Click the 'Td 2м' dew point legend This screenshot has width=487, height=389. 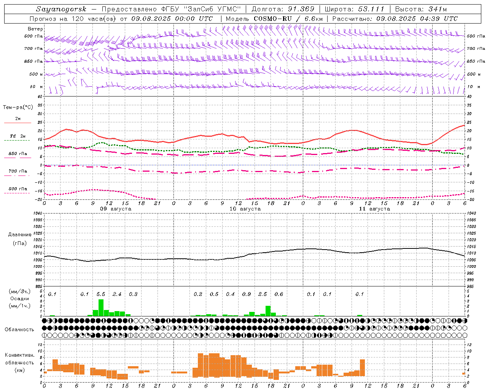(x=18, y=136)
